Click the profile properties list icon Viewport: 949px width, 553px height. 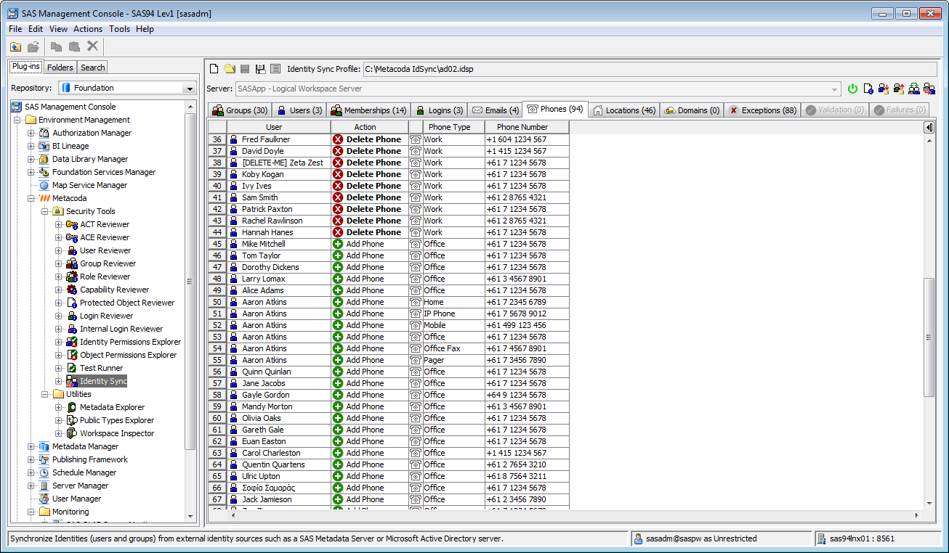275,69
